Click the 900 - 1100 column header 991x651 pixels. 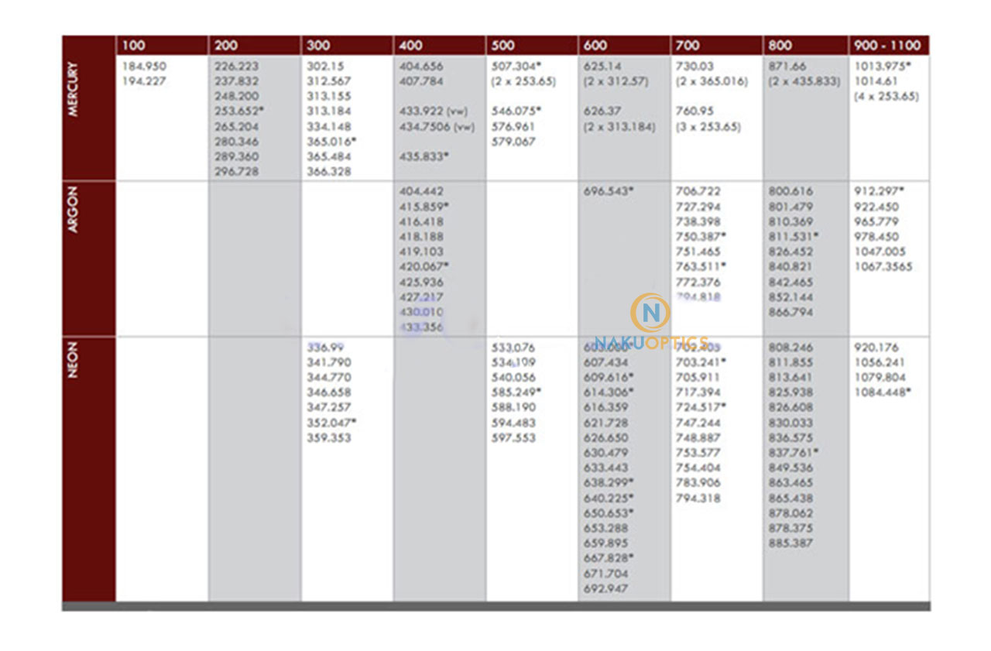(887, 45)
